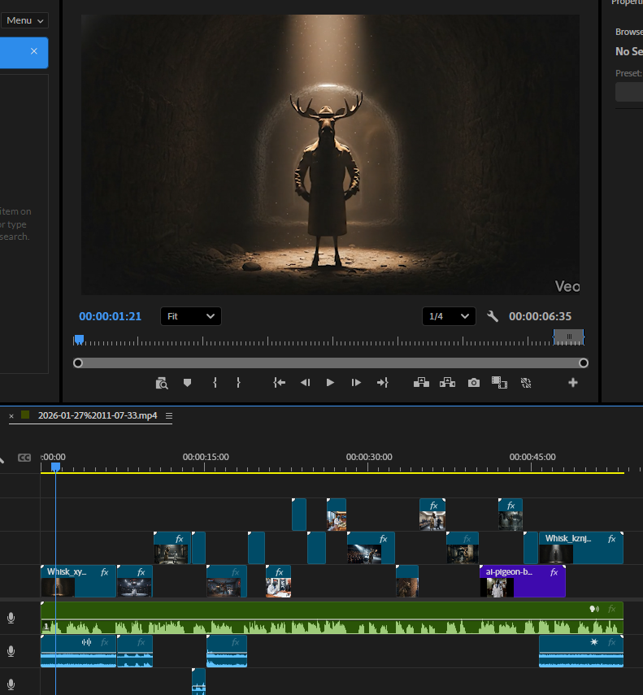Open the Menu dropdown in left panel
This screenshot has height=695, width=643.
click(24, 20)
